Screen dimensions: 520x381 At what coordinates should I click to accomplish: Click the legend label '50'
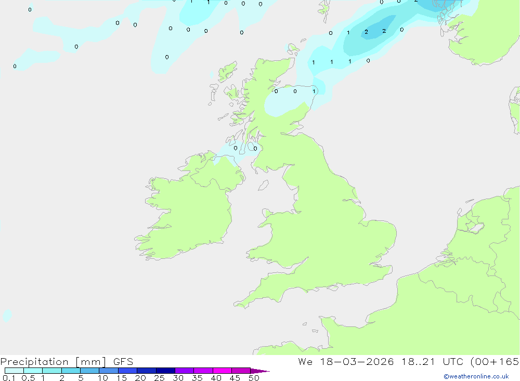[x=254, y=378]
